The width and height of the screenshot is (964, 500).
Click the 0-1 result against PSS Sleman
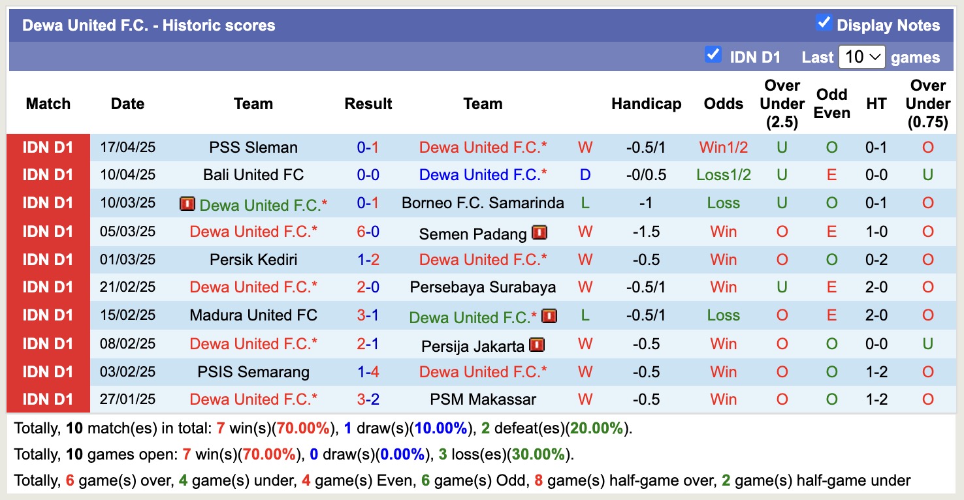tap(368, 147)
